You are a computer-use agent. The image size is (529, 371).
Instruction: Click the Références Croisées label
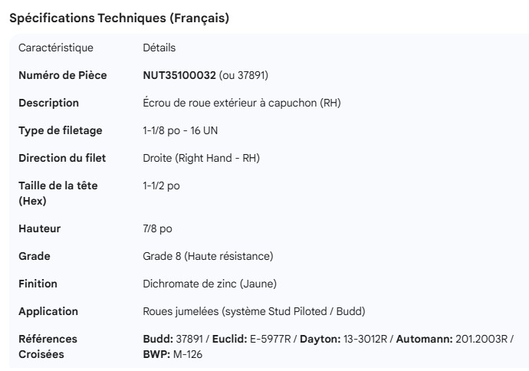coord(48,346)
